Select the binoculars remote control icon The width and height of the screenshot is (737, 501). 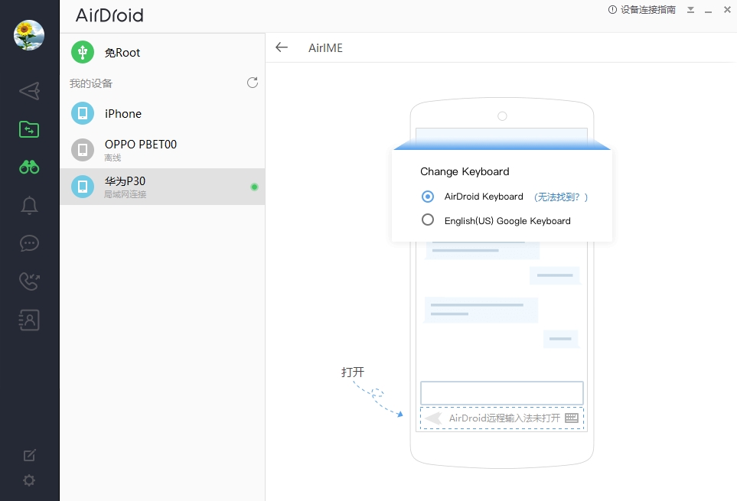click(x=29, y=168)
